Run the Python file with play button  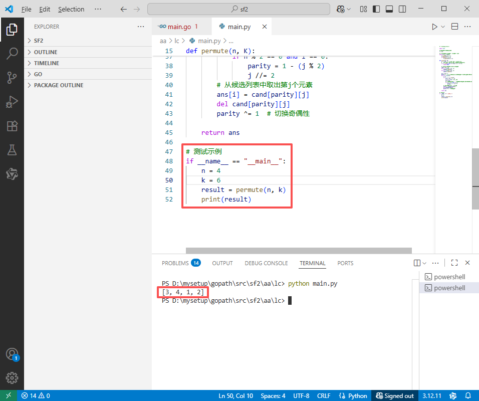[x=434, y=27]
